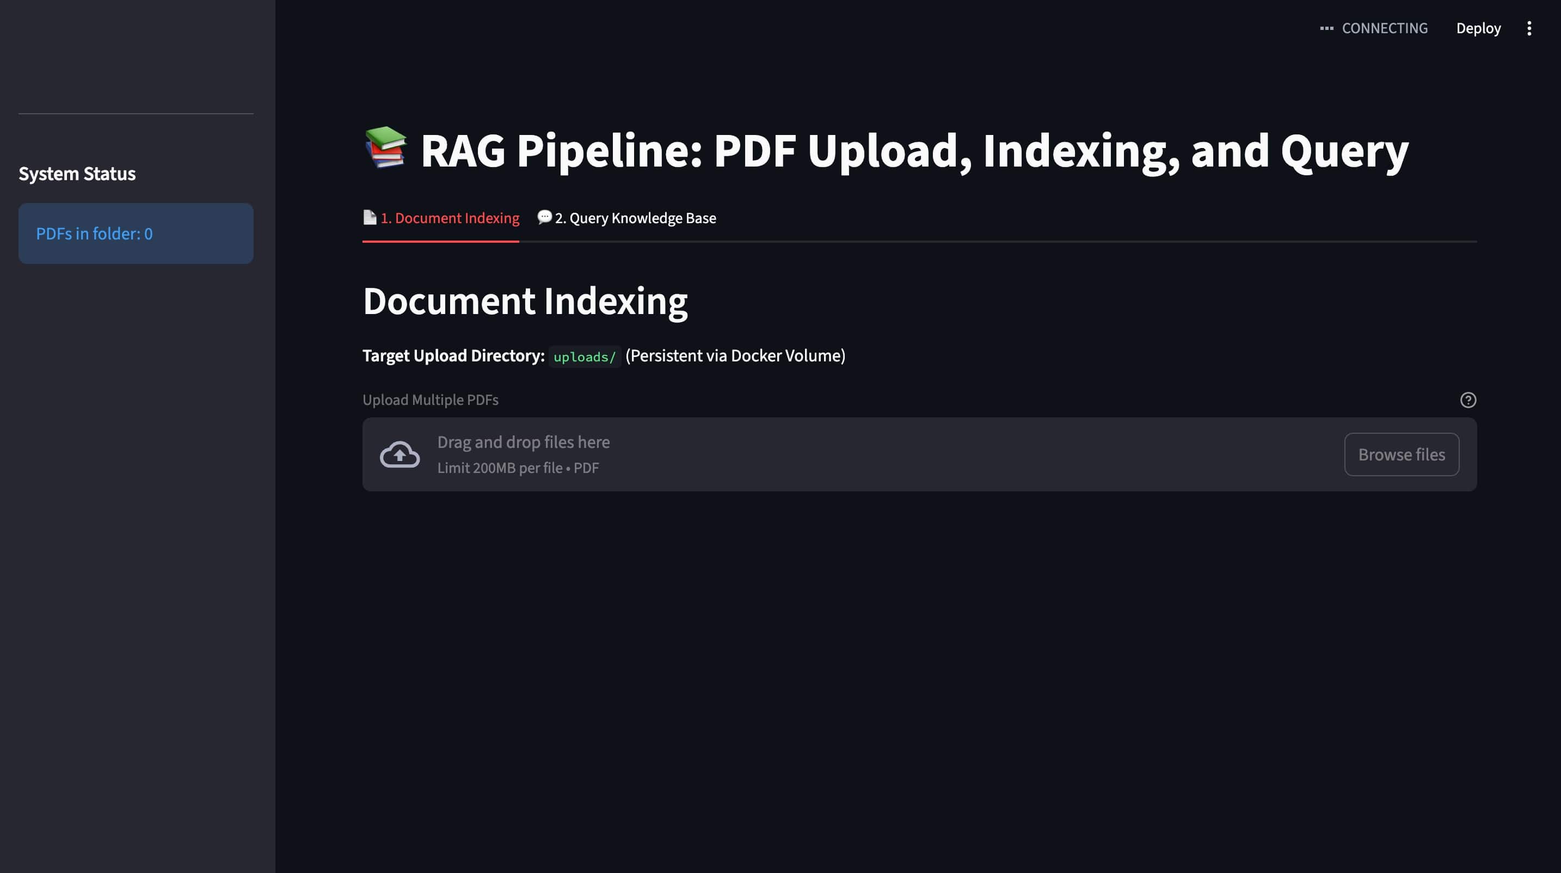This screenshot has height=873, width=1561.
Task: Click the System Status heading
Action: coord(77,174)
